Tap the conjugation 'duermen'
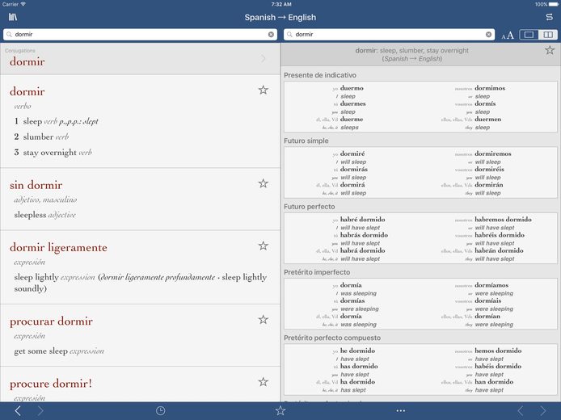 tap(487, 120)
